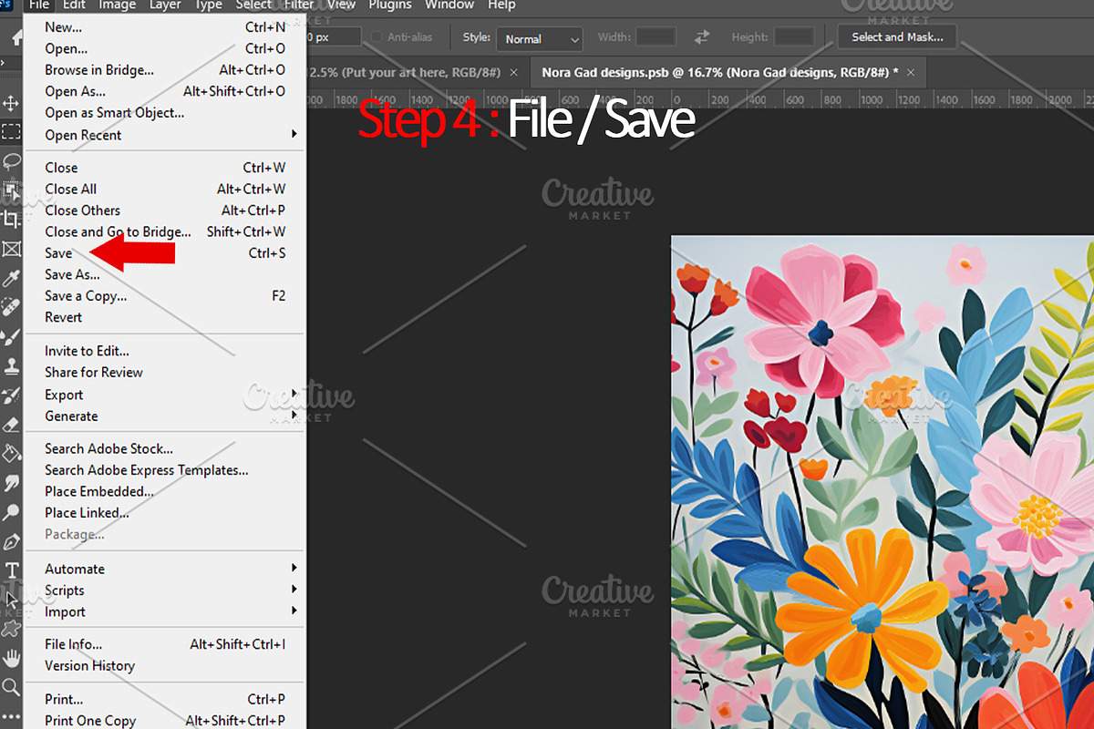Select the Brush tool

tap(11, 336)
